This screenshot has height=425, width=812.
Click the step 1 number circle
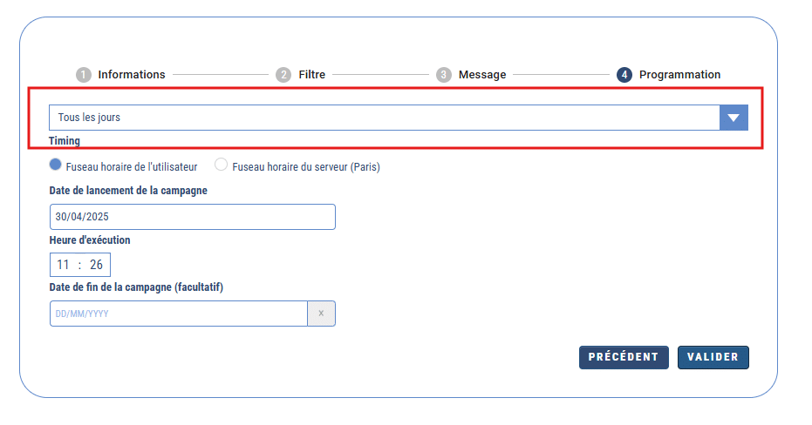(84, 75)
